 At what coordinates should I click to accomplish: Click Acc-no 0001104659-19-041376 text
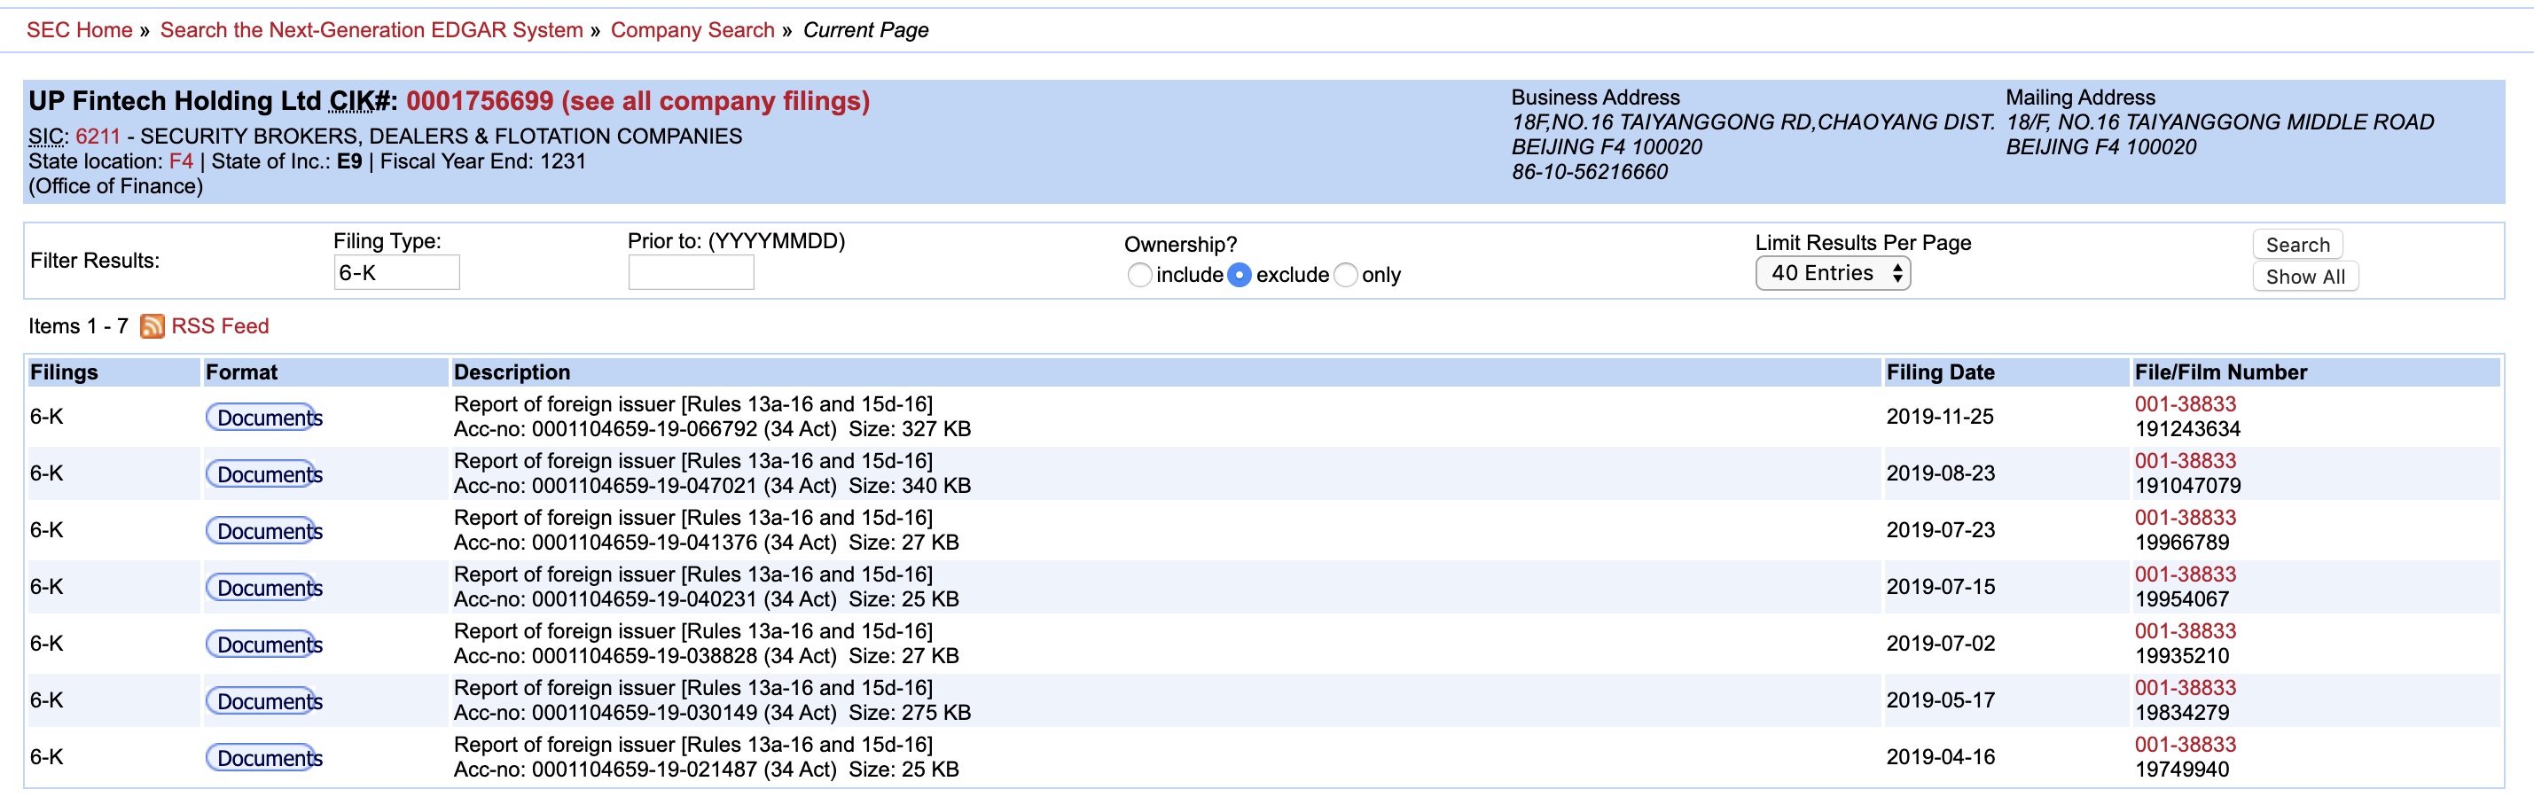pos(606,543)
